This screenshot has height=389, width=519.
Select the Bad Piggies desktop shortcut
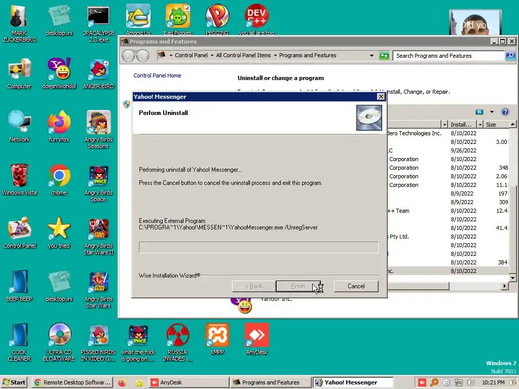[x=178, y=19]
